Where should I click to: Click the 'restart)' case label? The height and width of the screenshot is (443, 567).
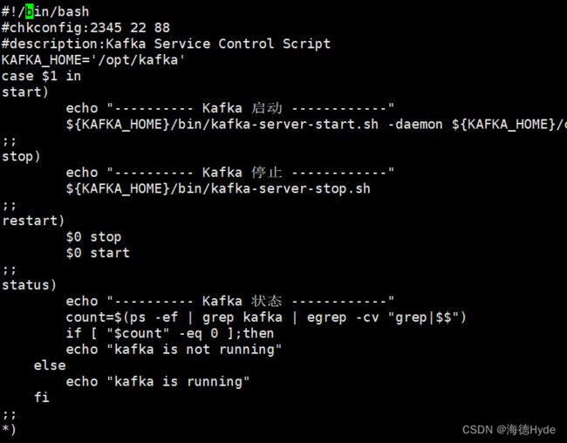tap(33, 221)
